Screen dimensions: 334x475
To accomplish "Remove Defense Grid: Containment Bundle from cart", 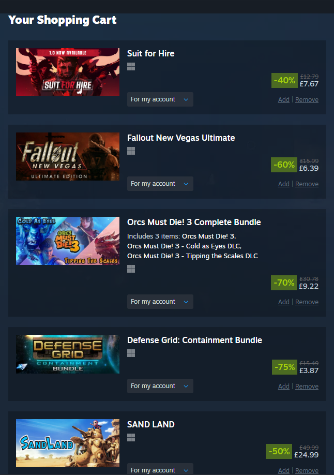I will [x=307, y=386].
